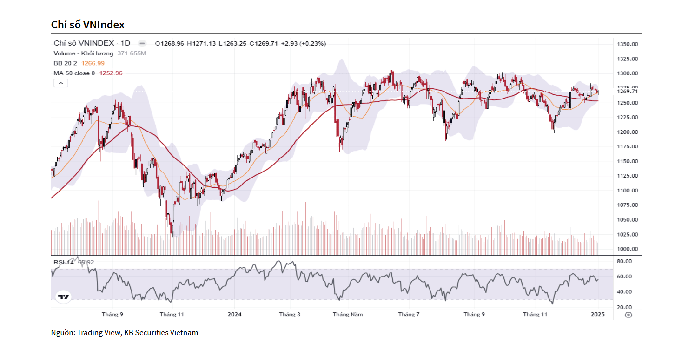Click the 1350.00 price axis label
This screenshot has height=350, width=688.
pyautogui.click(x=628, y=44)
